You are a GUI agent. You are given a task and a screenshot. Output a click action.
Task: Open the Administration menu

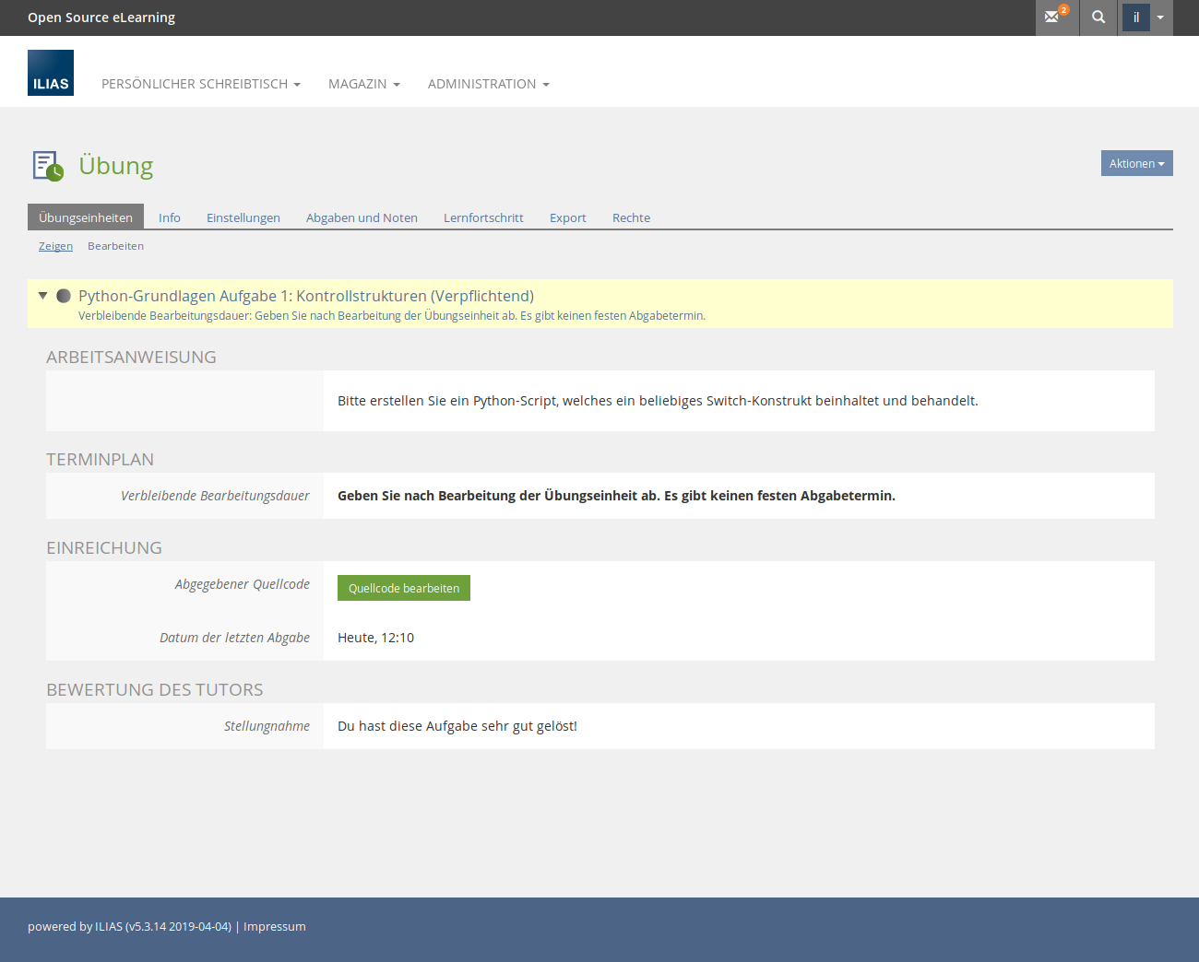[x=488, y=84]
